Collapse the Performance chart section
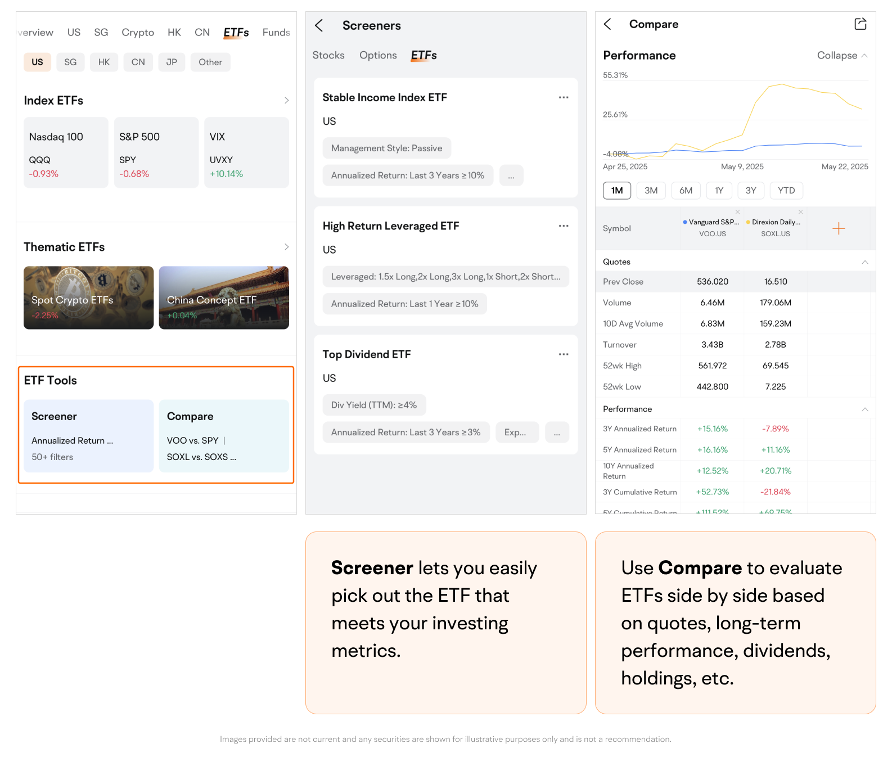This screenshot has height=757, width=892. pos(842,56)
